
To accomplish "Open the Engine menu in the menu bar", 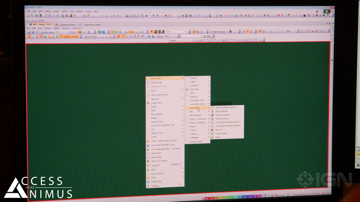I will (56, 11).
